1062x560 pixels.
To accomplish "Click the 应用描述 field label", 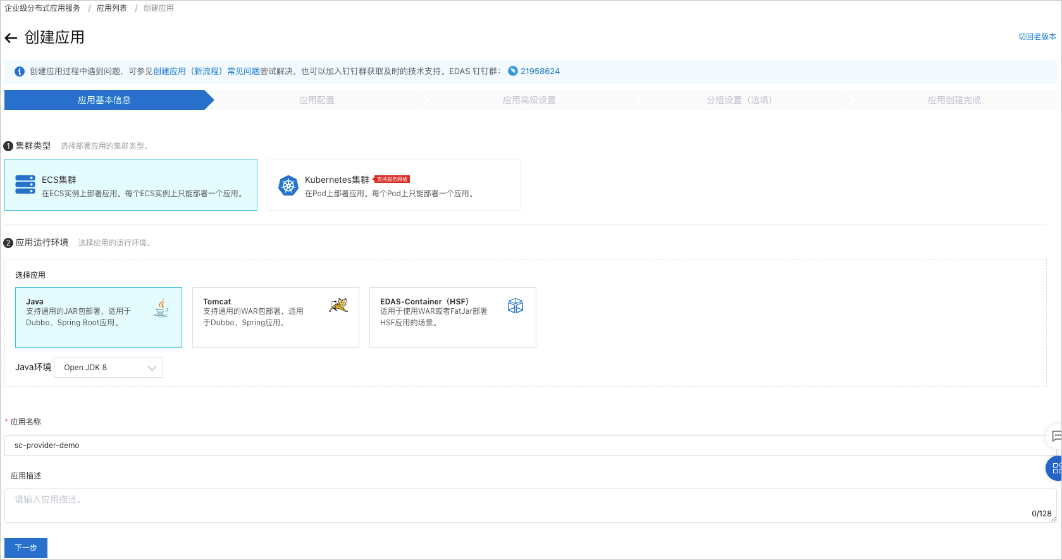I will pyautogui.click(x=26, y=476).
